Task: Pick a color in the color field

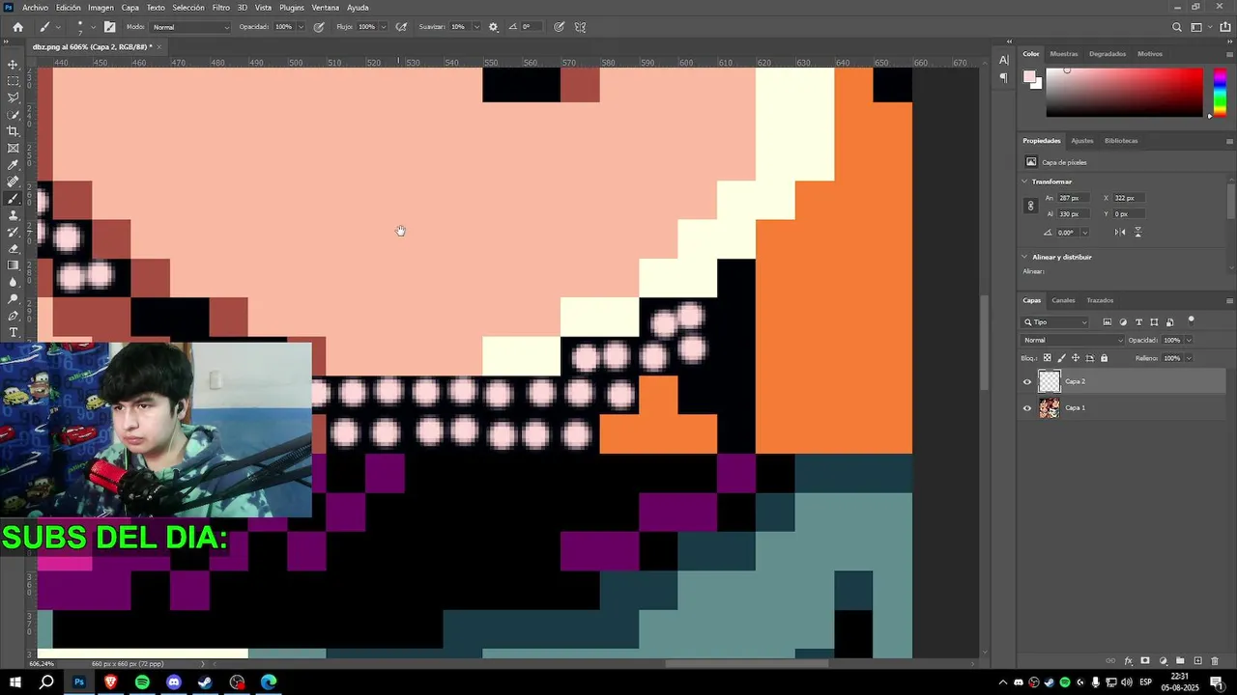Action: point(1124,93)
